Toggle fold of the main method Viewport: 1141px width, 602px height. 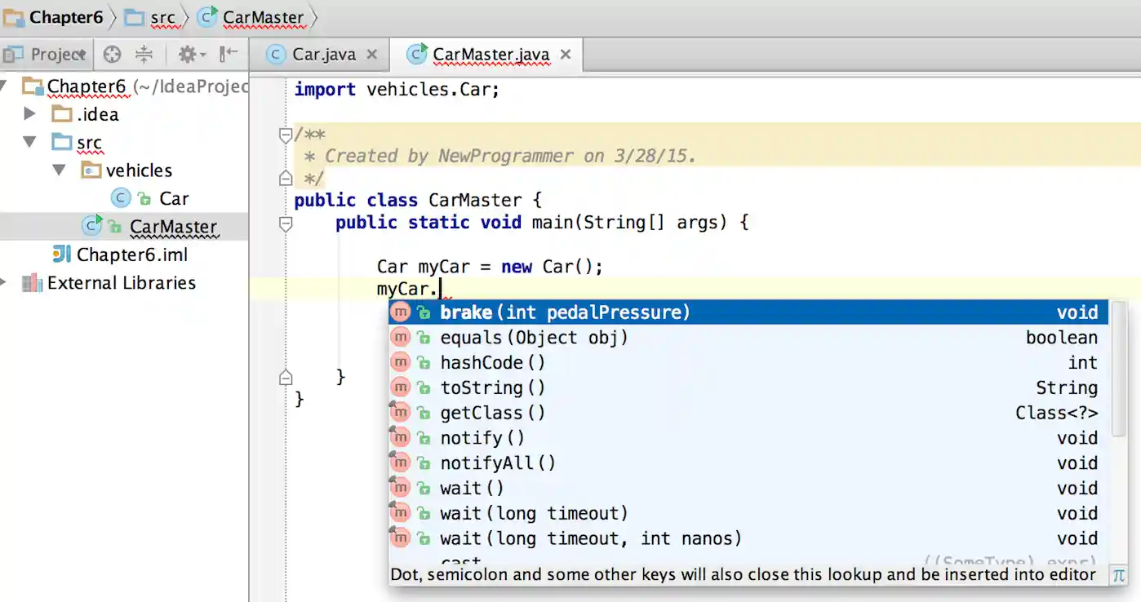pyautogui.click(x=285, y=224)
